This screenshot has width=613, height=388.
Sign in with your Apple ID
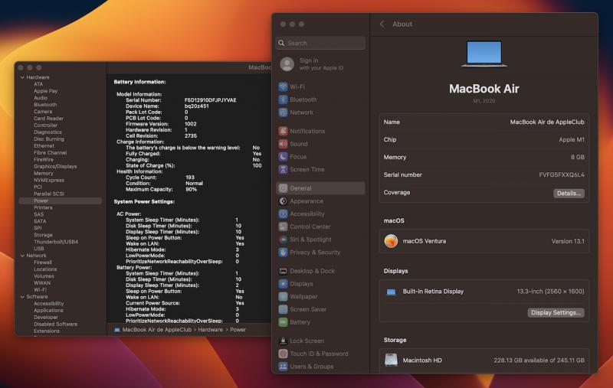pyautogui.click(x=321, y=64)
